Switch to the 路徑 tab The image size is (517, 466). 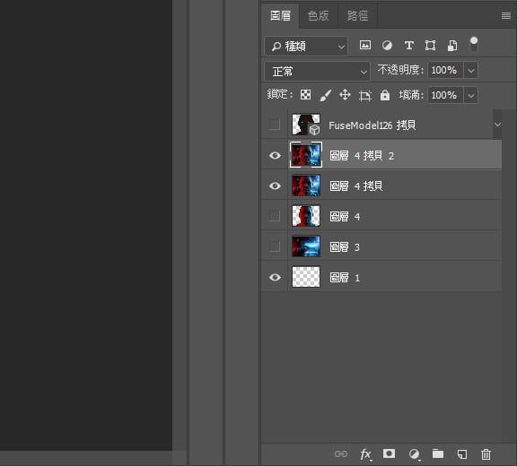click(358, 16)
